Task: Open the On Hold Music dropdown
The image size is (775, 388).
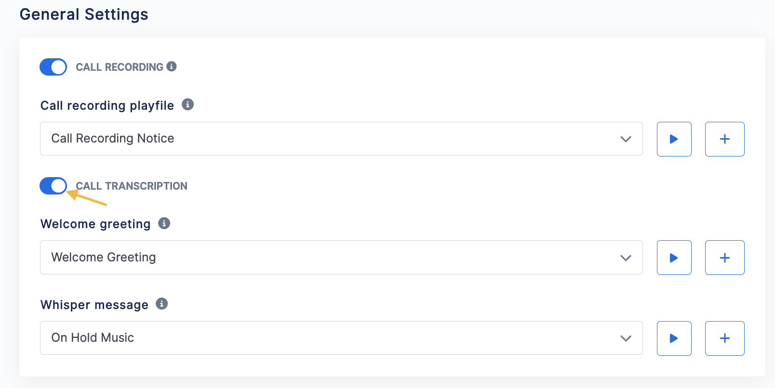Action: 341,338
